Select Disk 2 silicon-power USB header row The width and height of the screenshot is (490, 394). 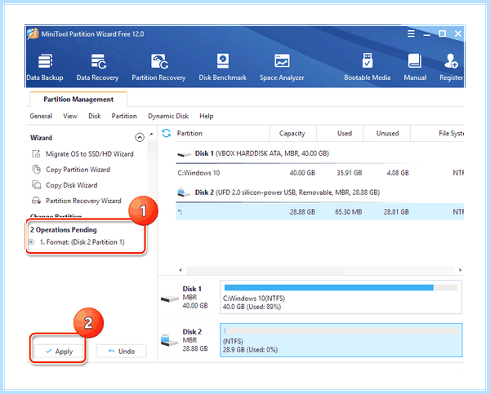pos(319,193)
